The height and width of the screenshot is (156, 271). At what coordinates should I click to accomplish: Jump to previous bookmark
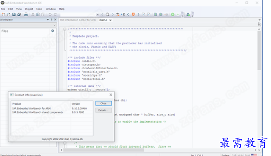(128, 15)
